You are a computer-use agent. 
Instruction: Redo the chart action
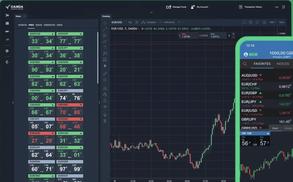click(x=184, y=22)
